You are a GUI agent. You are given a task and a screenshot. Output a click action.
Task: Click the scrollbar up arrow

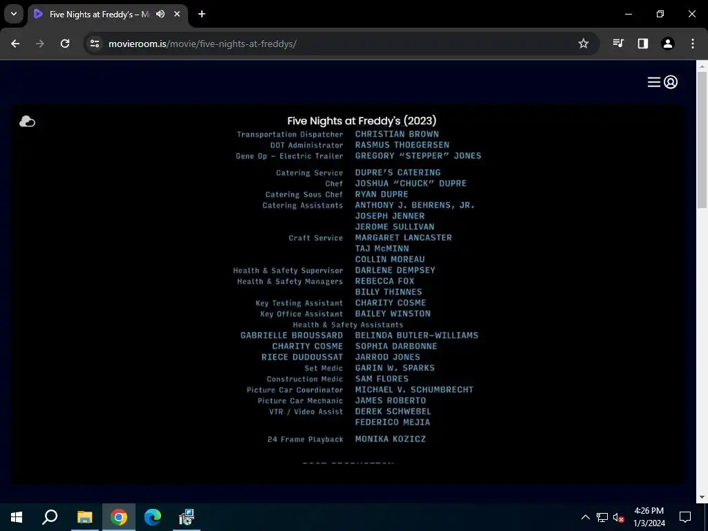coord(702,66)
